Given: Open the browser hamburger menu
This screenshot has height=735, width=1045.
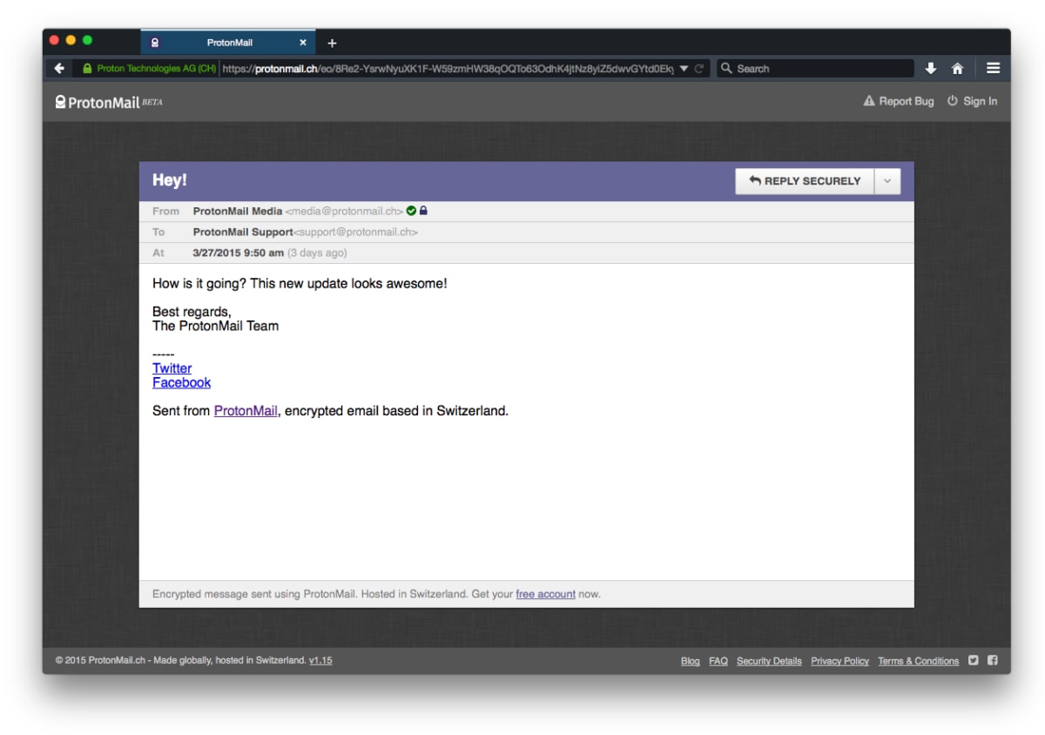Looking at the screenshot, I should (993, 68).
